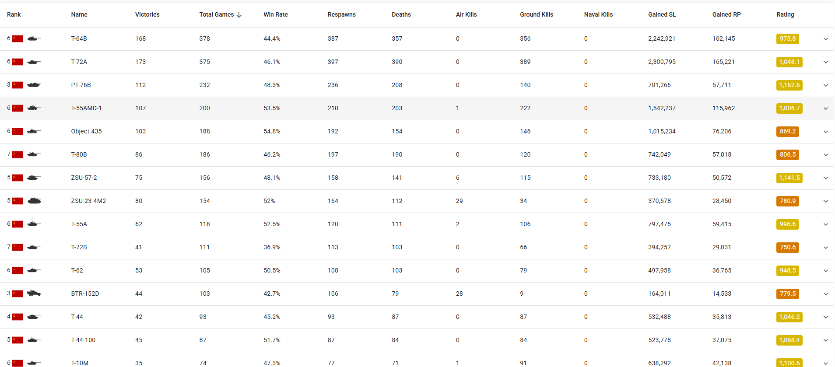This screenshot has height=367, width=835.
Task: Click the ZSU-57-2 vehicle name
Action: point(84,178)
